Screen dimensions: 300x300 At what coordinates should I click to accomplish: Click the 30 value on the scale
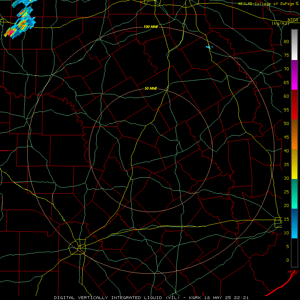[x=286, y=178]
